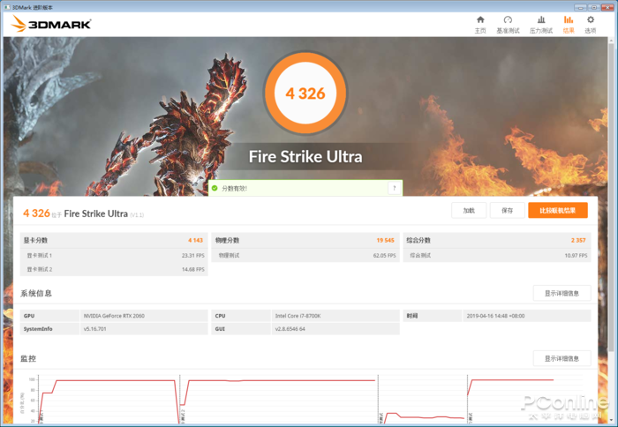Click the monitoring usage graph line
Image resolution: width=618 pixels, height=427 pixels.
[x=114, y=380]
